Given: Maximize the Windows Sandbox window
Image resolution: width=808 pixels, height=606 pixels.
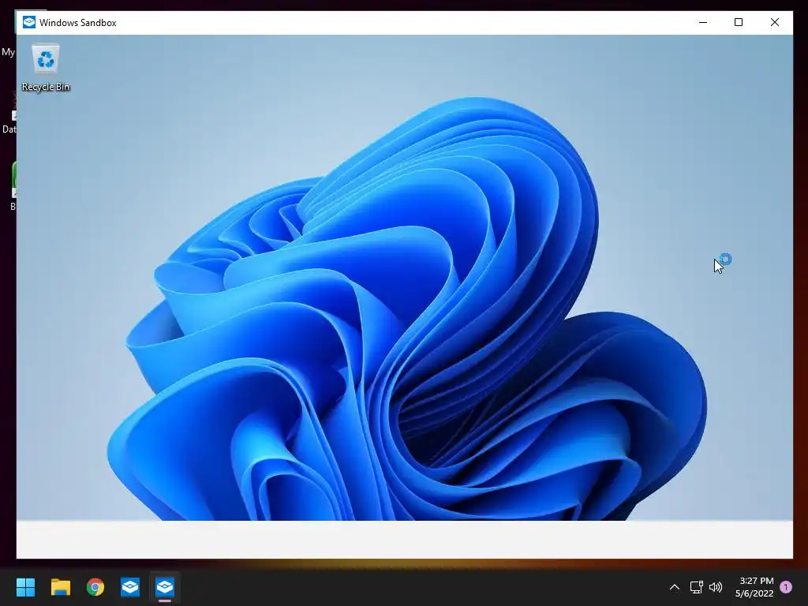Looking at the screenshot, I should click(739, 22).
